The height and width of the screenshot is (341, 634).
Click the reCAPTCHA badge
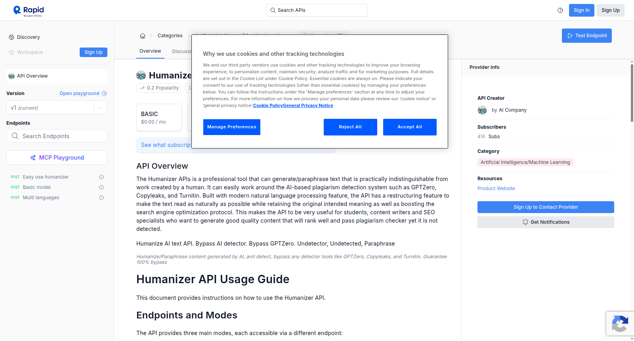(620, 324)
